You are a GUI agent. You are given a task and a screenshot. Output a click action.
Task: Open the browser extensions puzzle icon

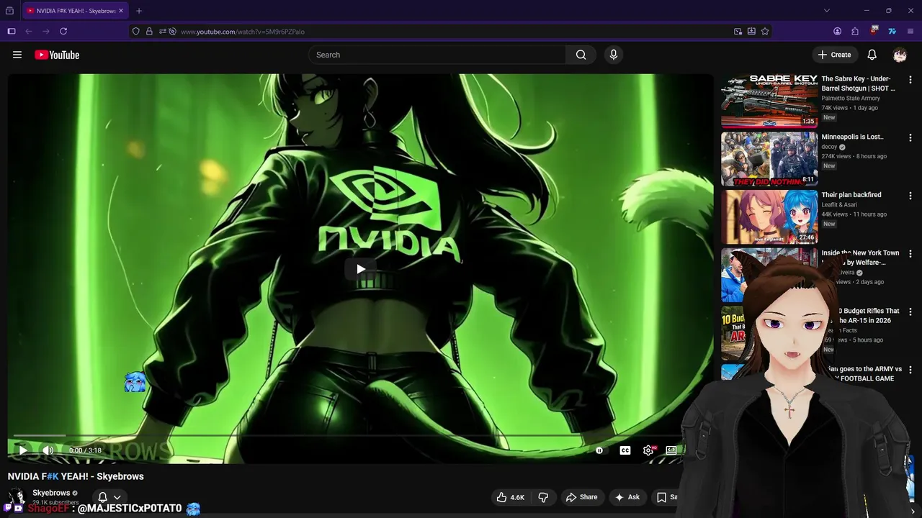click(x=855, y=32)
